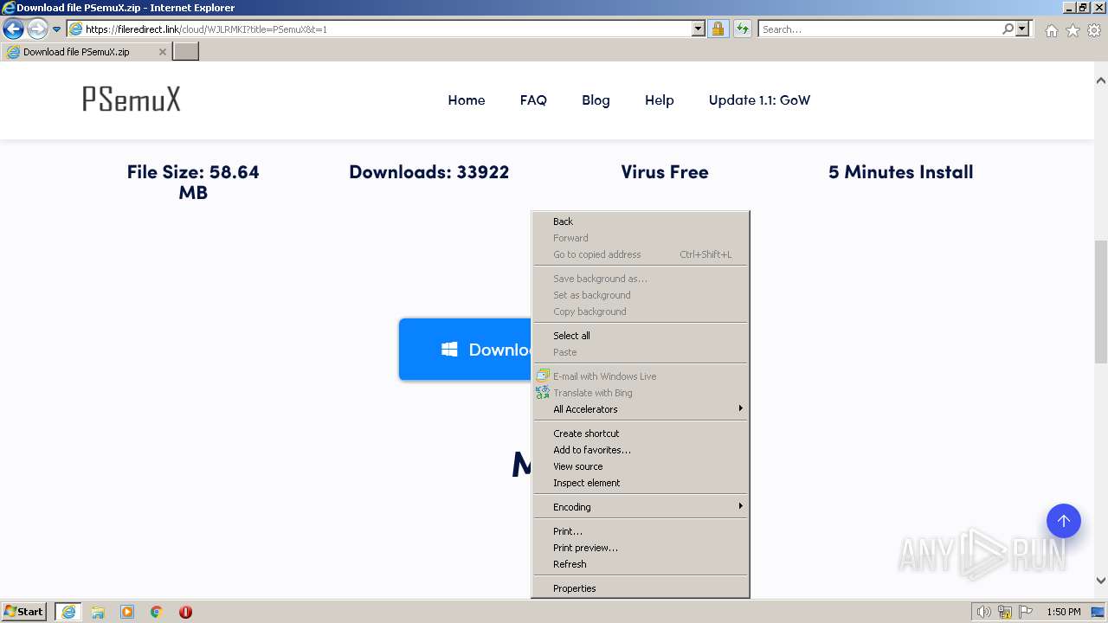Click 'Downloads: 33922' text

click(x=429, y=171)
